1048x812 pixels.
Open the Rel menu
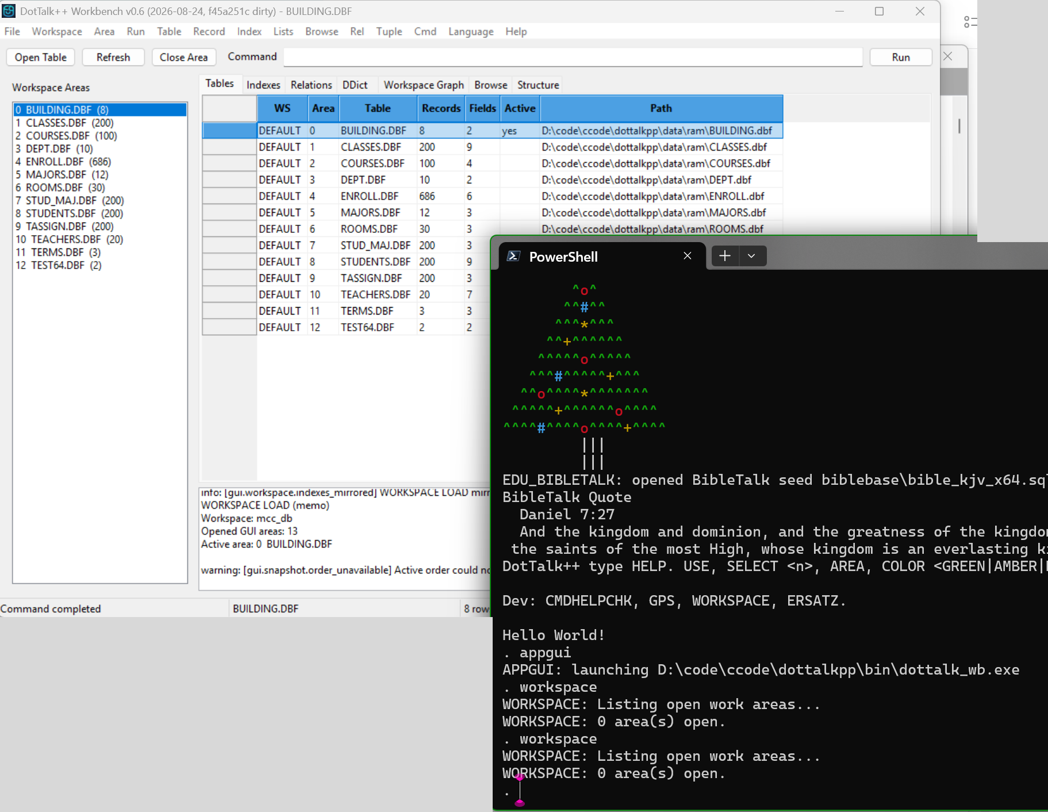[357, 31]
